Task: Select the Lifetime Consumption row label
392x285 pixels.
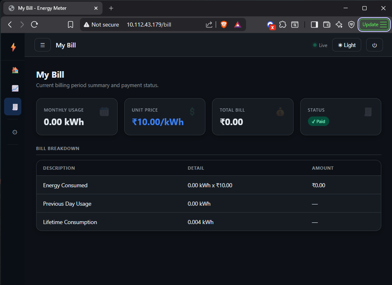Action: [70, 222]
